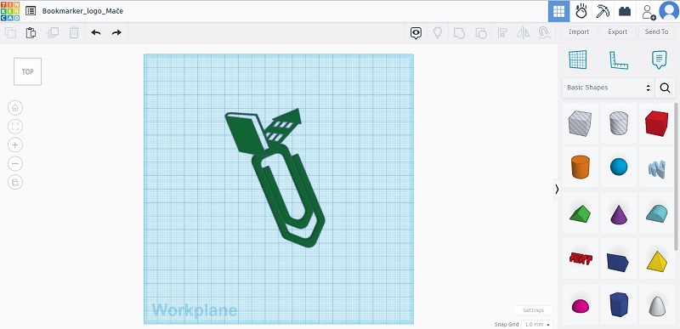Open the user profile avatar

(x=669, y=11)
